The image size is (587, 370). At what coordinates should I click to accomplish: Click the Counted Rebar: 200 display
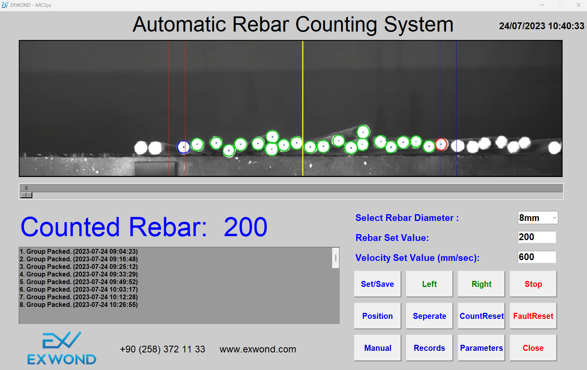click(x=144, y=227)
